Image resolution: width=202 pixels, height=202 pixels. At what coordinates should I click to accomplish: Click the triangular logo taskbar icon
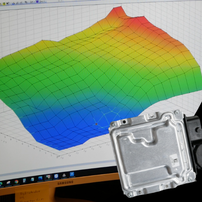64,175
